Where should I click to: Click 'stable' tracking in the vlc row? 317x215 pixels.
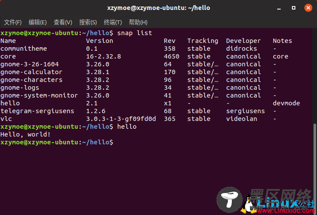199,119
